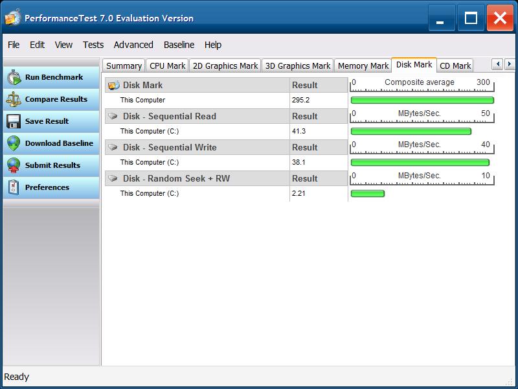
Task: Click the Download Baseline globe icon
Action: tap(14, 143)
